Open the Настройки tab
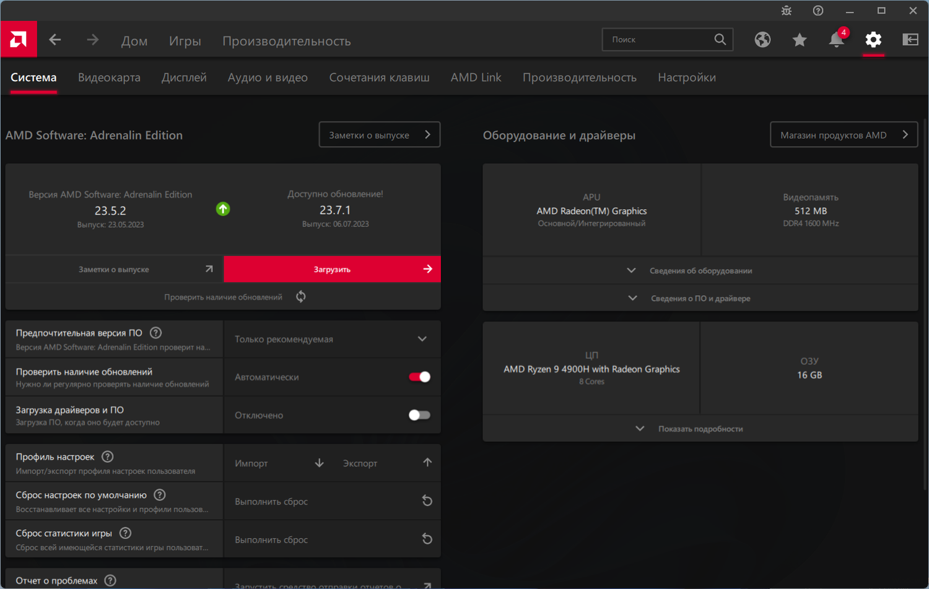 point(687,77)
